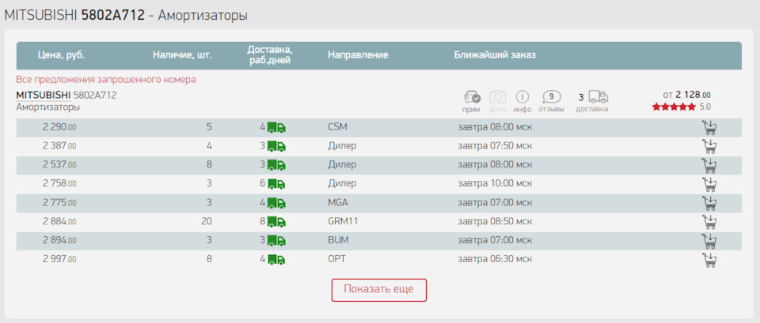Add the 2 758.00 offer to cart
The width and height of the screenshot is (760, 323).
coord(709,184)
